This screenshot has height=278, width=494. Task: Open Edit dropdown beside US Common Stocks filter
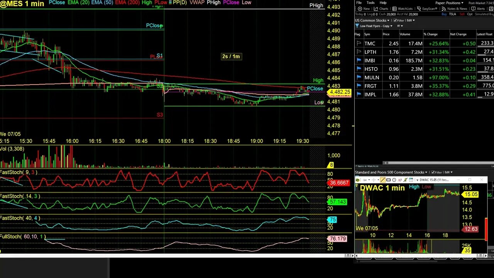click(411, 20)
